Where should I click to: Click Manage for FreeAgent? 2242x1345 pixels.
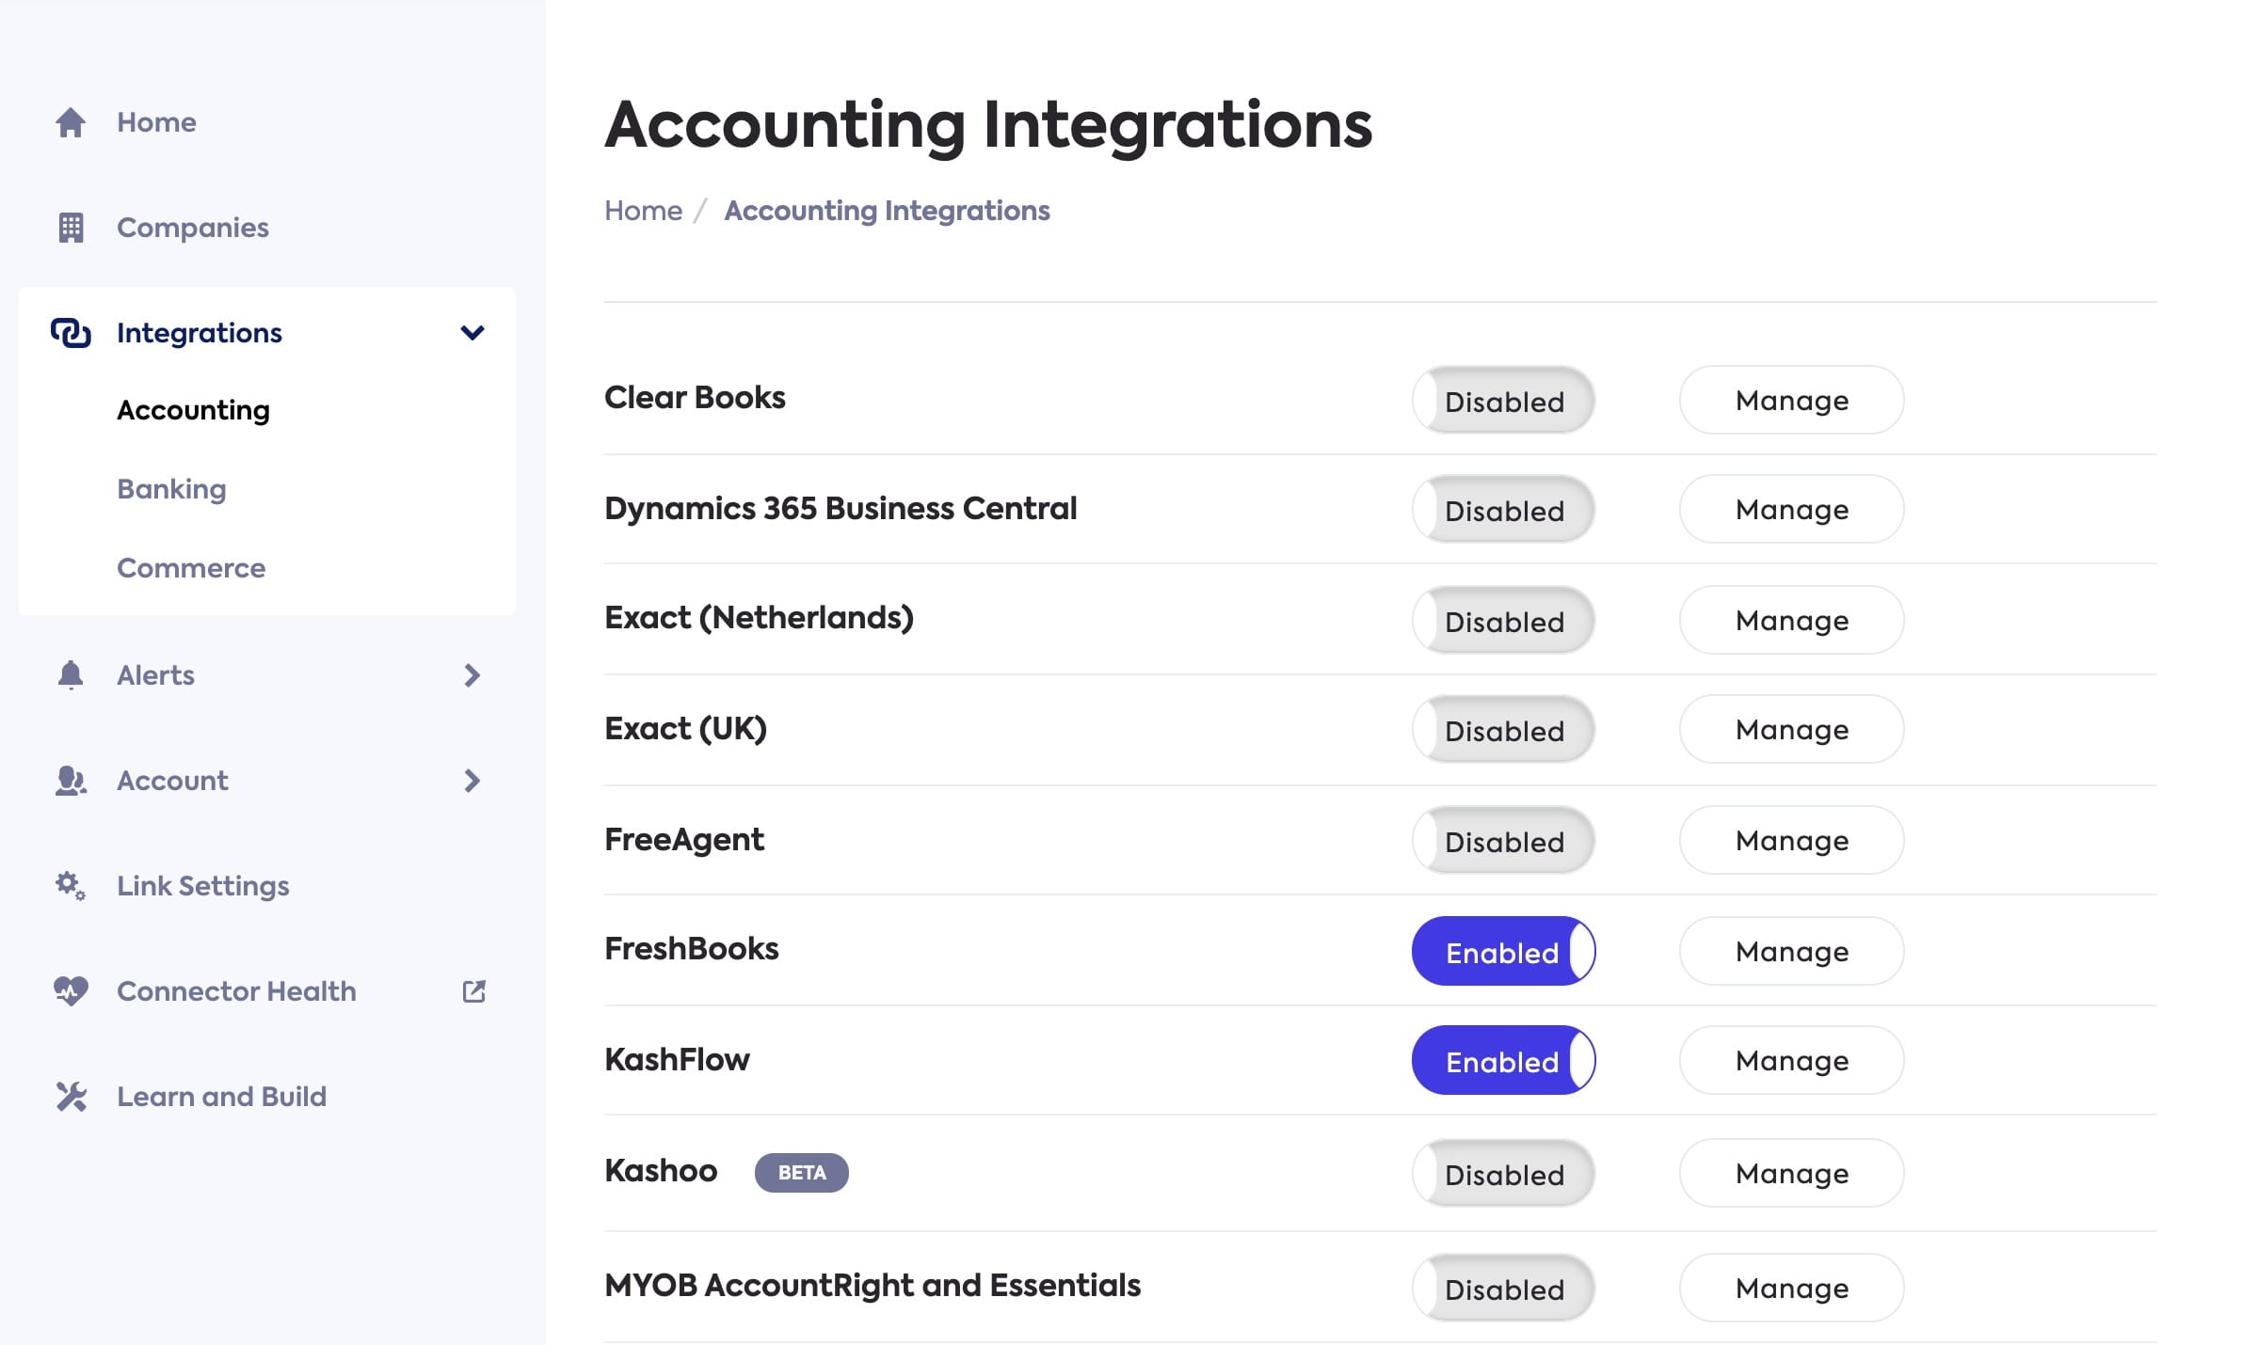coord(1791,841)
